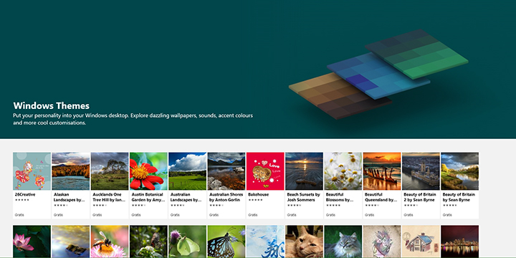
Task: Open the blue Chinese calligraphy thumbnail
Action: 265,242
